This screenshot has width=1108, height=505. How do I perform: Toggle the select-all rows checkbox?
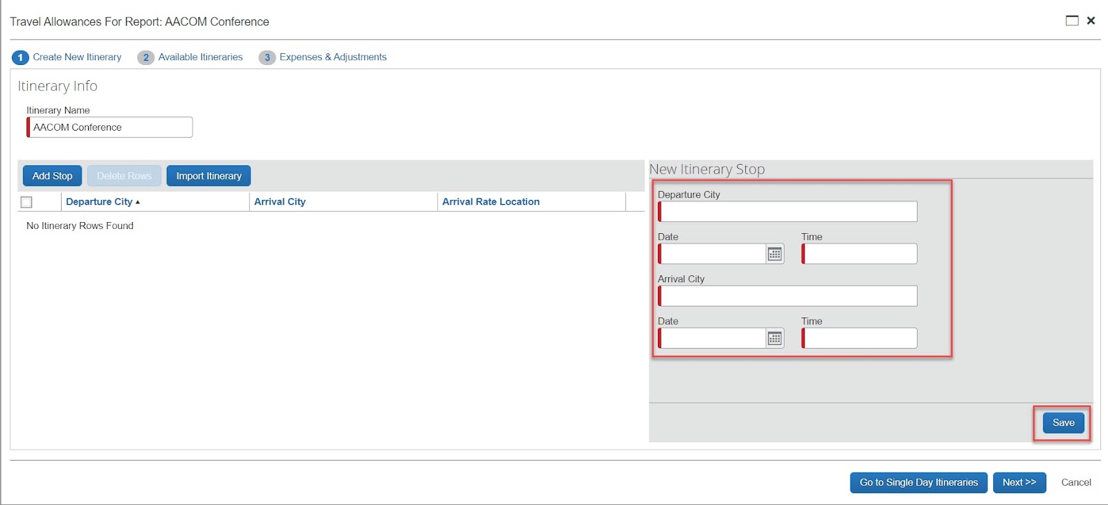pos(26,202)
